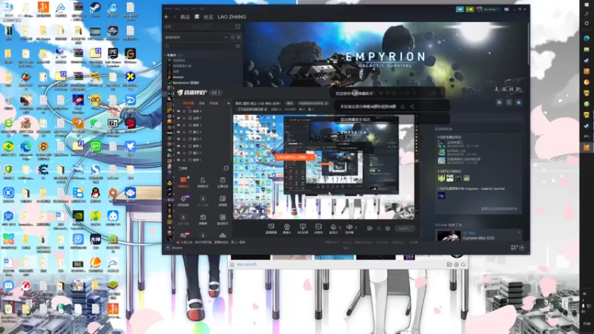594x334 pixels.
Task: Click the info icon on Empyrion page
Action: coord(509,102)
